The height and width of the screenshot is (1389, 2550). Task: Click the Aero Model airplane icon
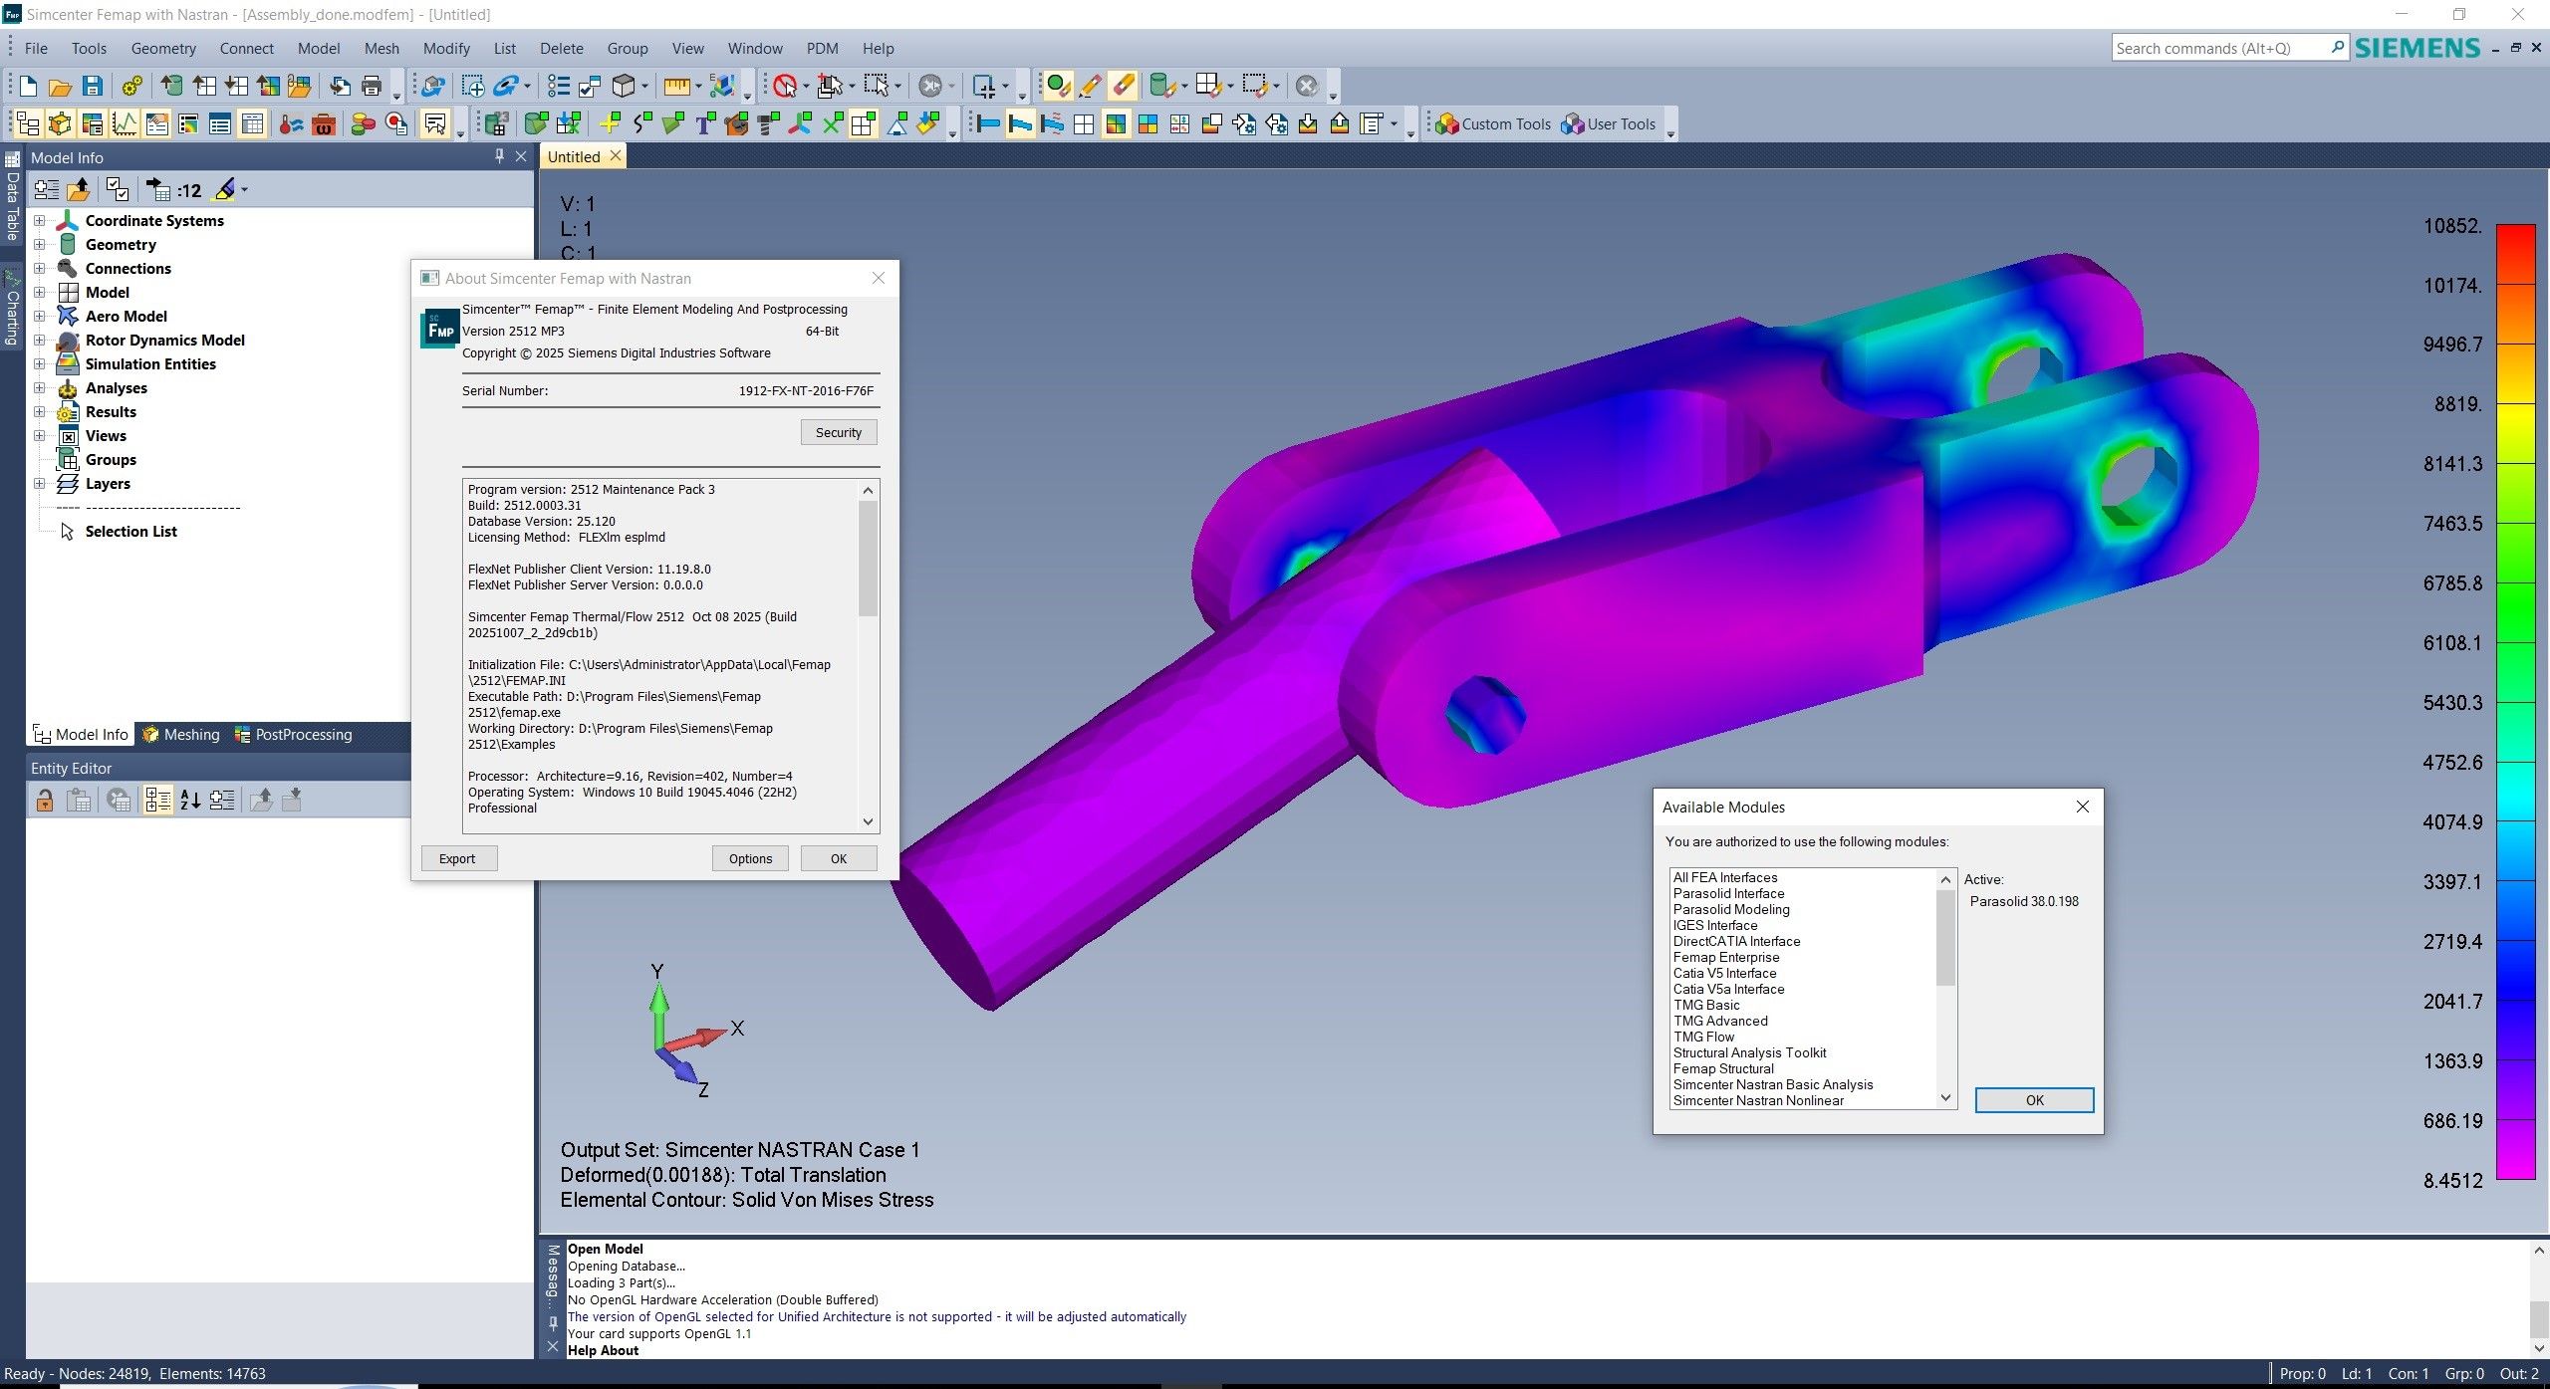click(68, 317)
